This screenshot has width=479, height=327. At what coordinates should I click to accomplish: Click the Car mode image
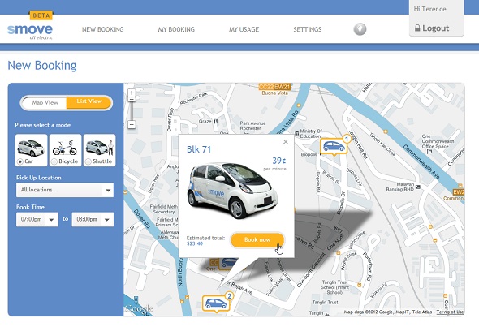31,148
